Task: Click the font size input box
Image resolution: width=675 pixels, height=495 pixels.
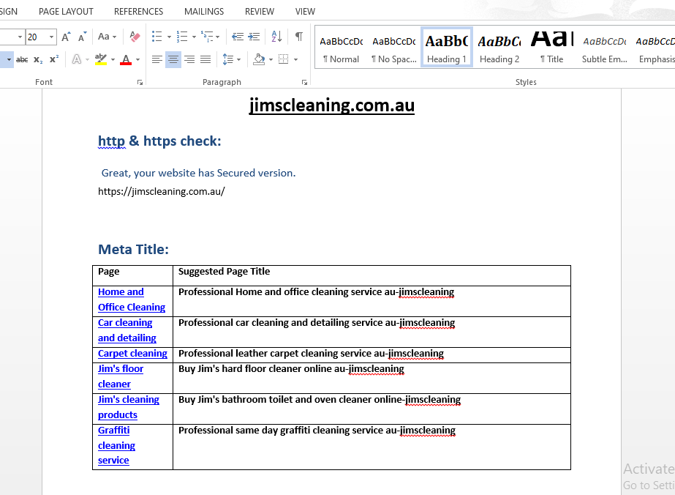Action: coord(36,37)
